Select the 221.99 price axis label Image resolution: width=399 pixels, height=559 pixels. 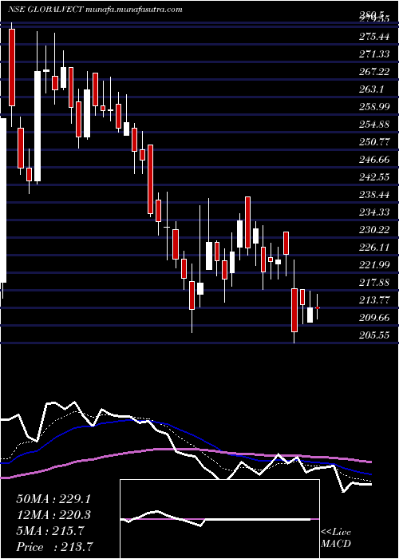click(x=375, y=265)
